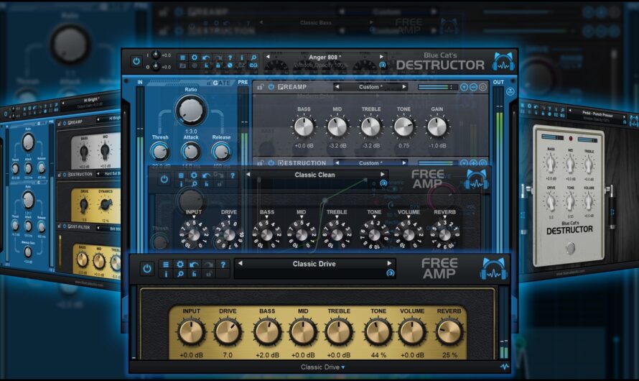Select next PREAMP Custom preset arrow
Image resolution: width=639 pixels, height=381 pixels.
(404, 87)
